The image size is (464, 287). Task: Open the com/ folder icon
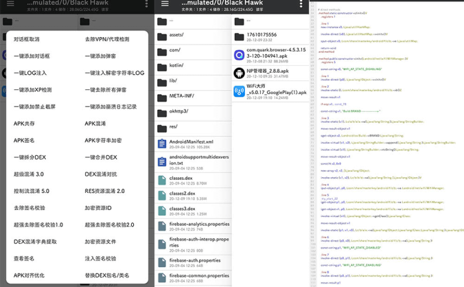162,52
